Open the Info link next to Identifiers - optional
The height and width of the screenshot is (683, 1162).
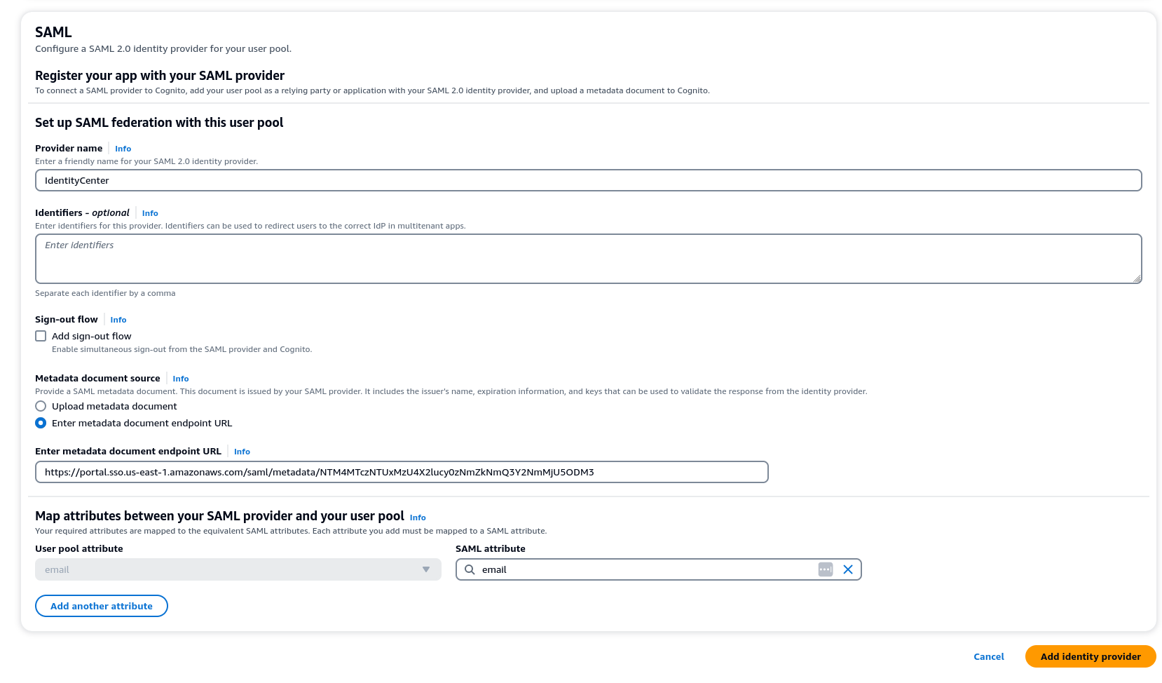click(x=149, y=213)
